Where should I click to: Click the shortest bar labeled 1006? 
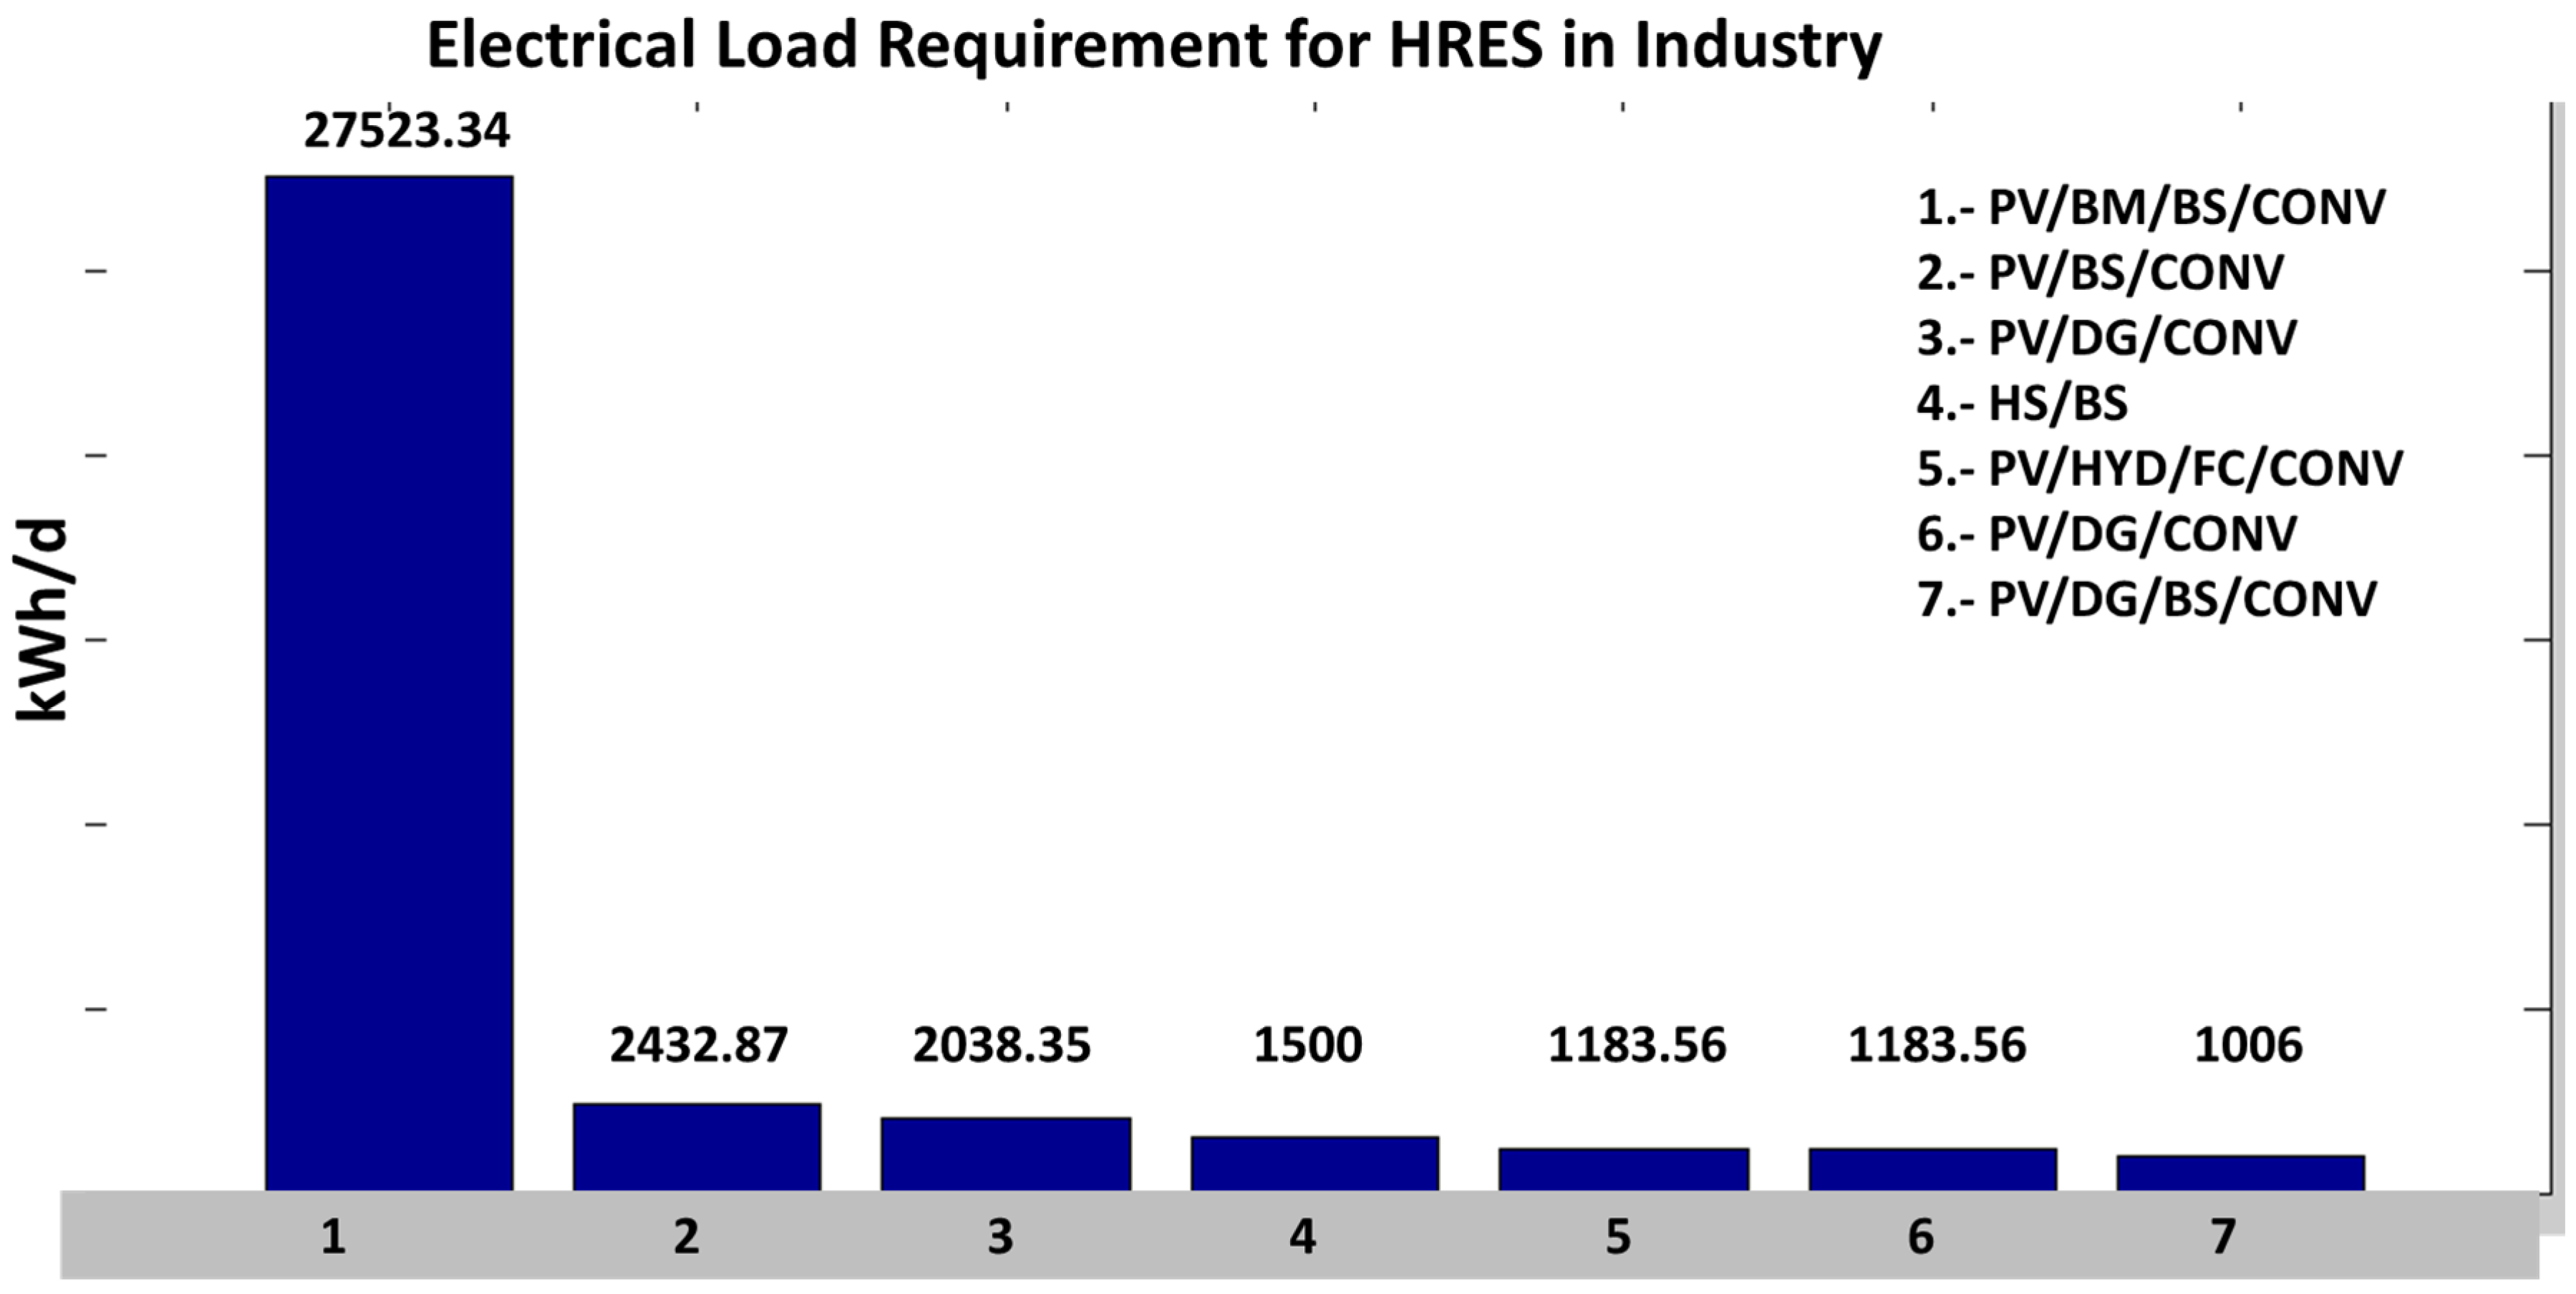2240,1172
